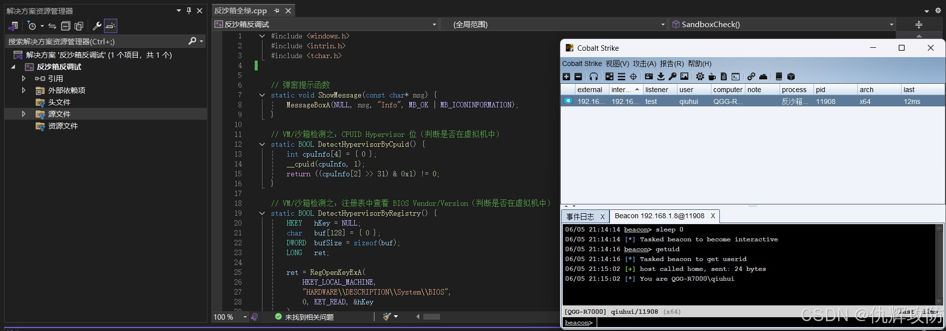Click the Cobalt Strike disconnect minus icon

tap(578, 76)
